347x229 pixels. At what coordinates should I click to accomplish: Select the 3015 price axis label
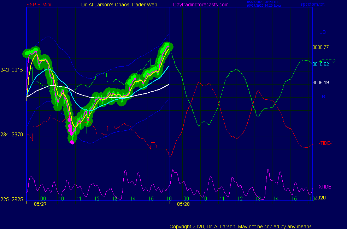[x=17, y=70]
